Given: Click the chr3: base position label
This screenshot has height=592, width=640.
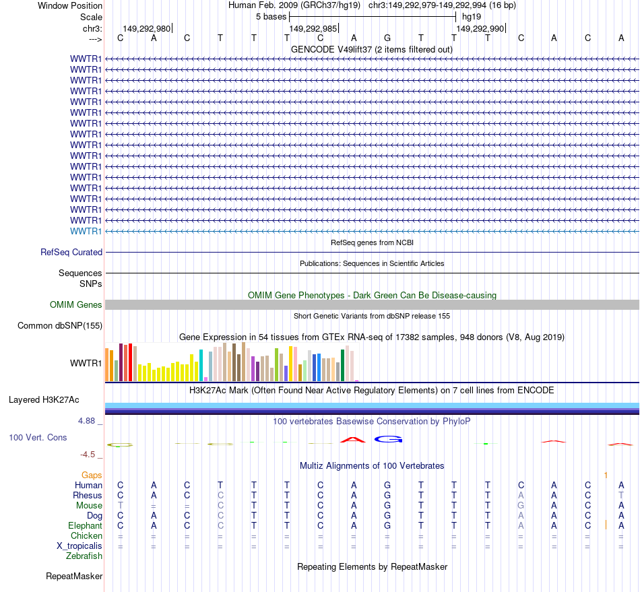Looking at the screenshot, I should point(92,28).
